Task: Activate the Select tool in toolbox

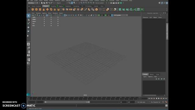Action: [28, 16]
